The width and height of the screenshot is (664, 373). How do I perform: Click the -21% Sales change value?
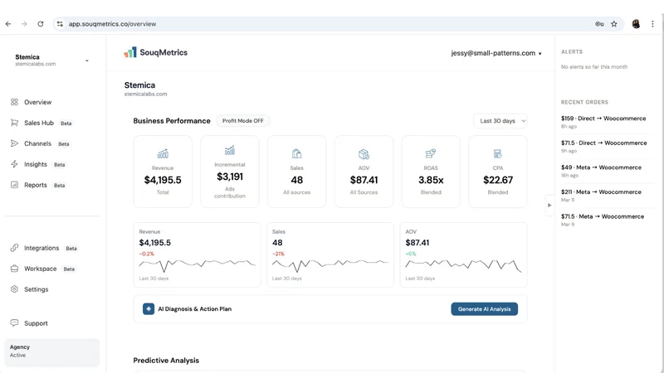pyautogui.click(x=278, y=254)
